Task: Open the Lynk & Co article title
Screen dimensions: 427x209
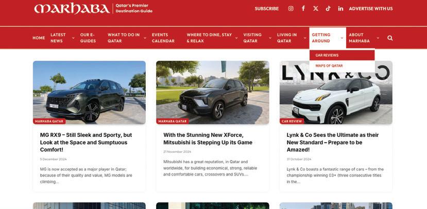Action: (x=333, y=142)
